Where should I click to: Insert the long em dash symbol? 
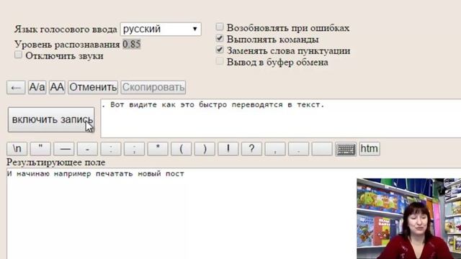64,149
